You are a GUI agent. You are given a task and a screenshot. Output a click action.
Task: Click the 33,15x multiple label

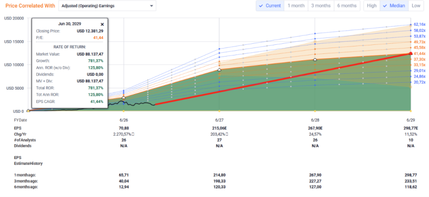click(x=419, y=65)
